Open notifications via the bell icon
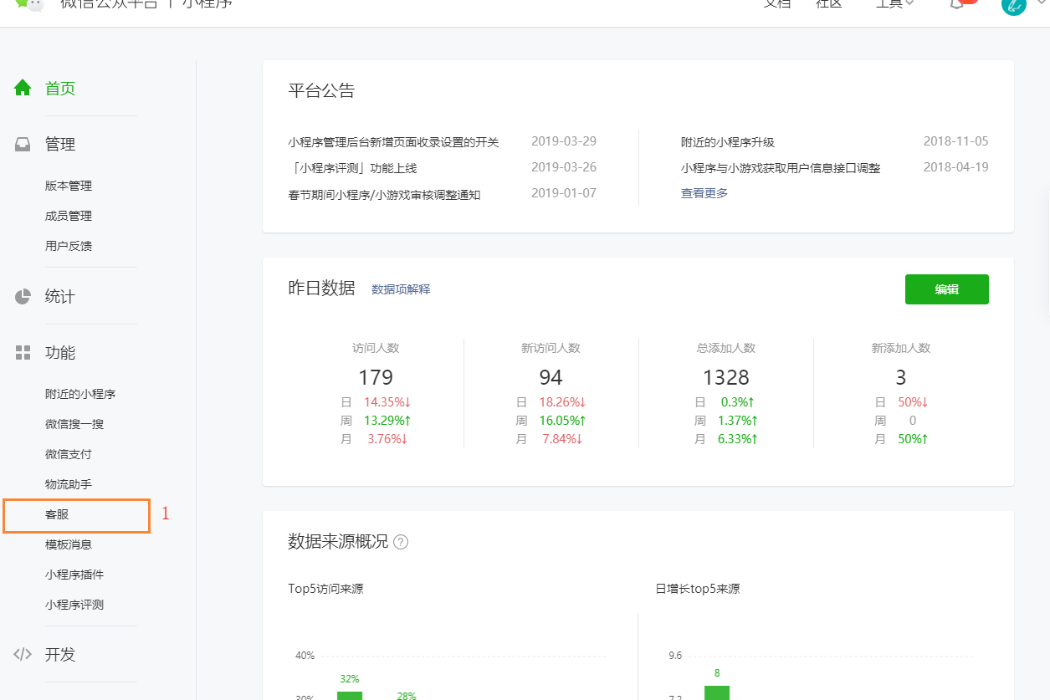1050x700 pixels. [957, 4]
